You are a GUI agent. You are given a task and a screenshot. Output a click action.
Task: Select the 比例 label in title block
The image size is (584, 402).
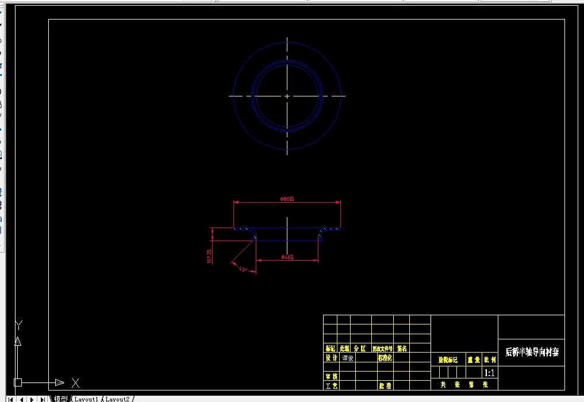pos(490,360)
